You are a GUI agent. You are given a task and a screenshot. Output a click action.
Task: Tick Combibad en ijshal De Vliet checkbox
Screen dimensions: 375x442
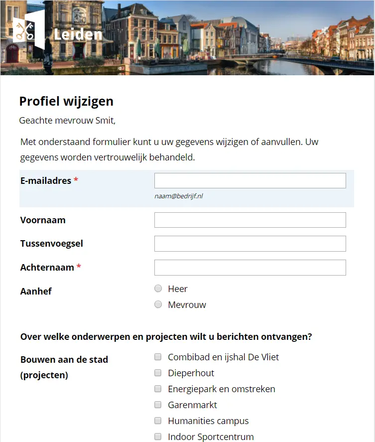pos(158,357)
